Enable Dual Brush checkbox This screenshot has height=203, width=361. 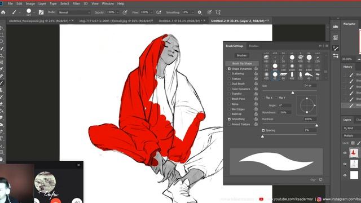coord(229,83)
